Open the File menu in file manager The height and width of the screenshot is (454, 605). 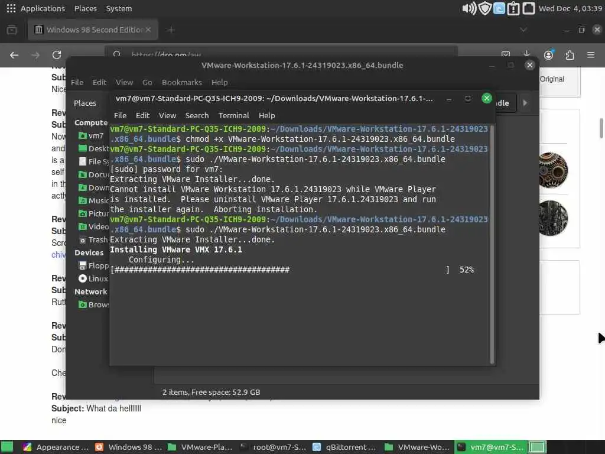pyautogui.click(x=77, y=82)
